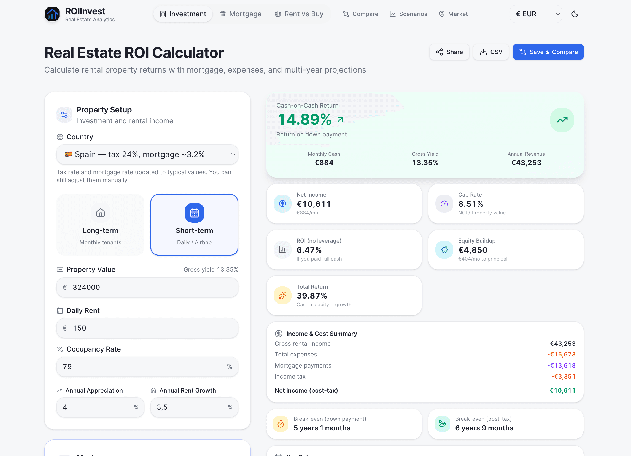This screenshot has height=456, width=631.
Task: Open the Rent vs Buy tab
Action: [299, 14]
